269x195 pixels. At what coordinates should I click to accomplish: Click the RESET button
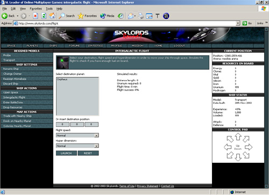click(88, 153)
